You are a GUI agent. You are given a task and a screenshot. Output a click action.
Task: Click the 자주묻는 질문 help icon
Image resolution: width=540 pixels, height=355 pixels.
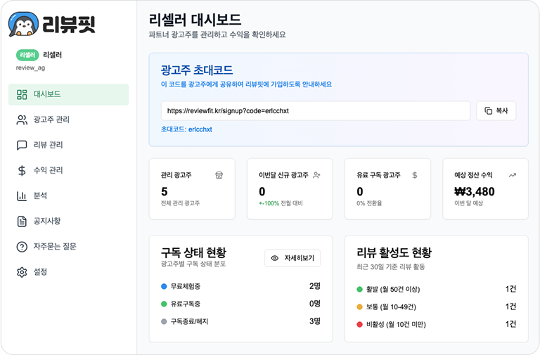[x=22, y=247]
